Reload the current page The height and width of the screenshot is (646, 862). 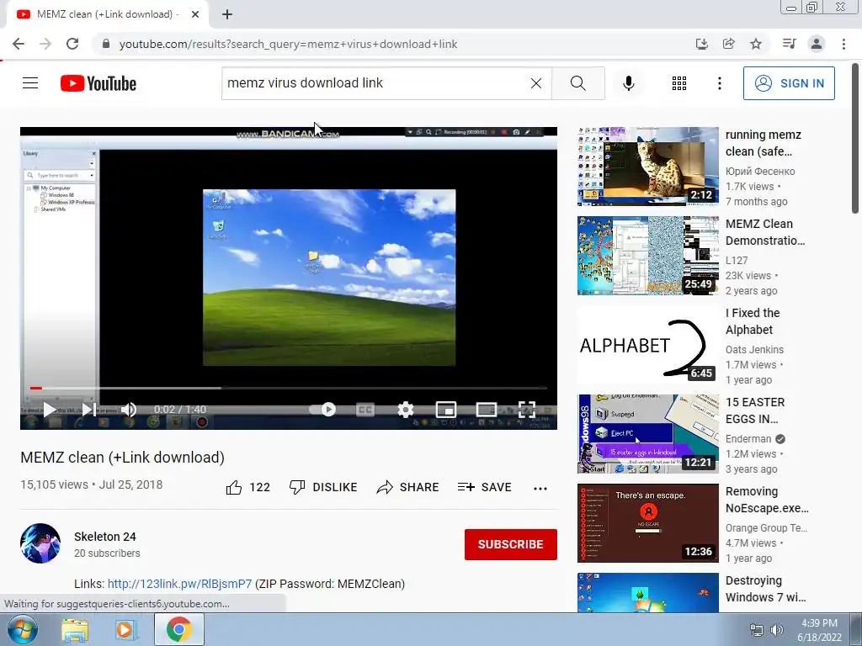(x=72, y=44)
